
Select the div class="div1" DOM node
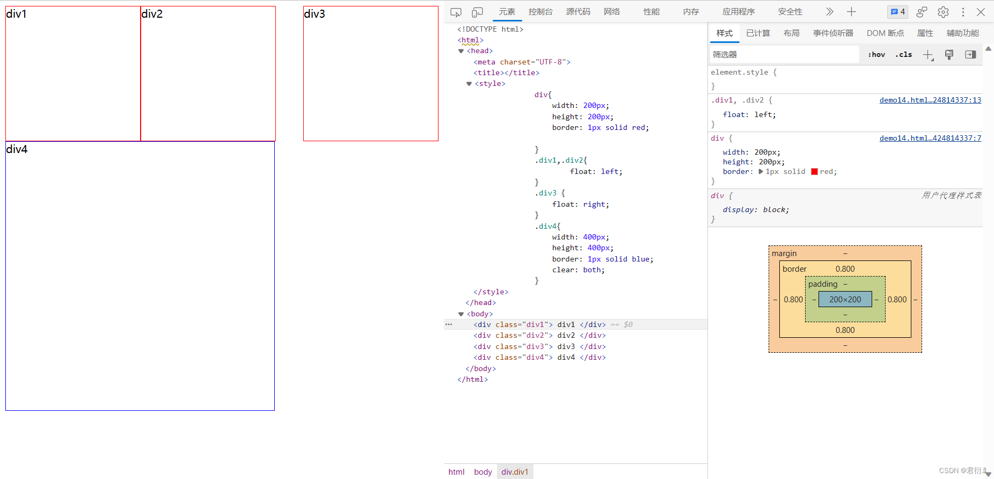tap(539, 325)
